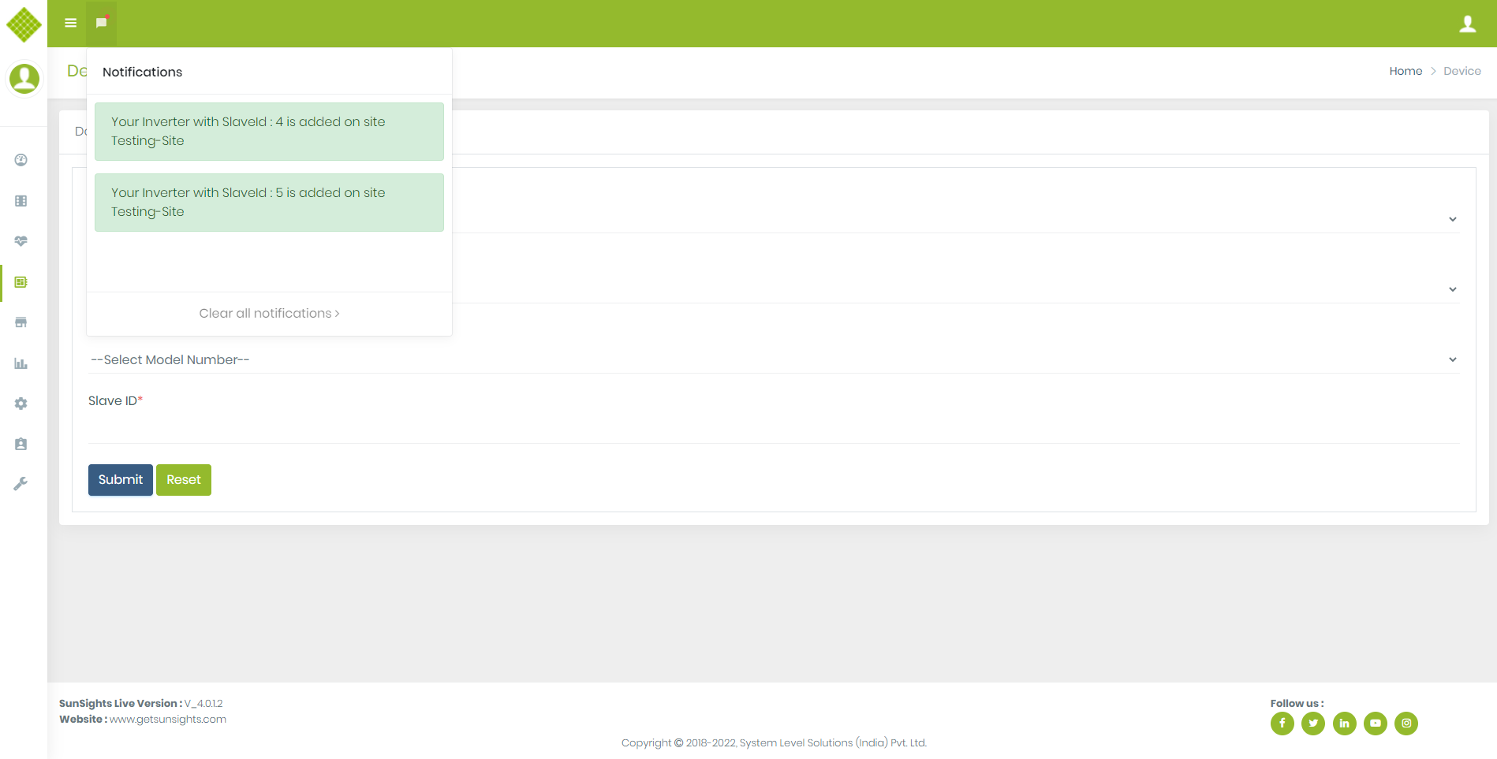Select the highlighted Device icon in sidebar
This screenshot has width=1497, height=759.
coord(20,282)
